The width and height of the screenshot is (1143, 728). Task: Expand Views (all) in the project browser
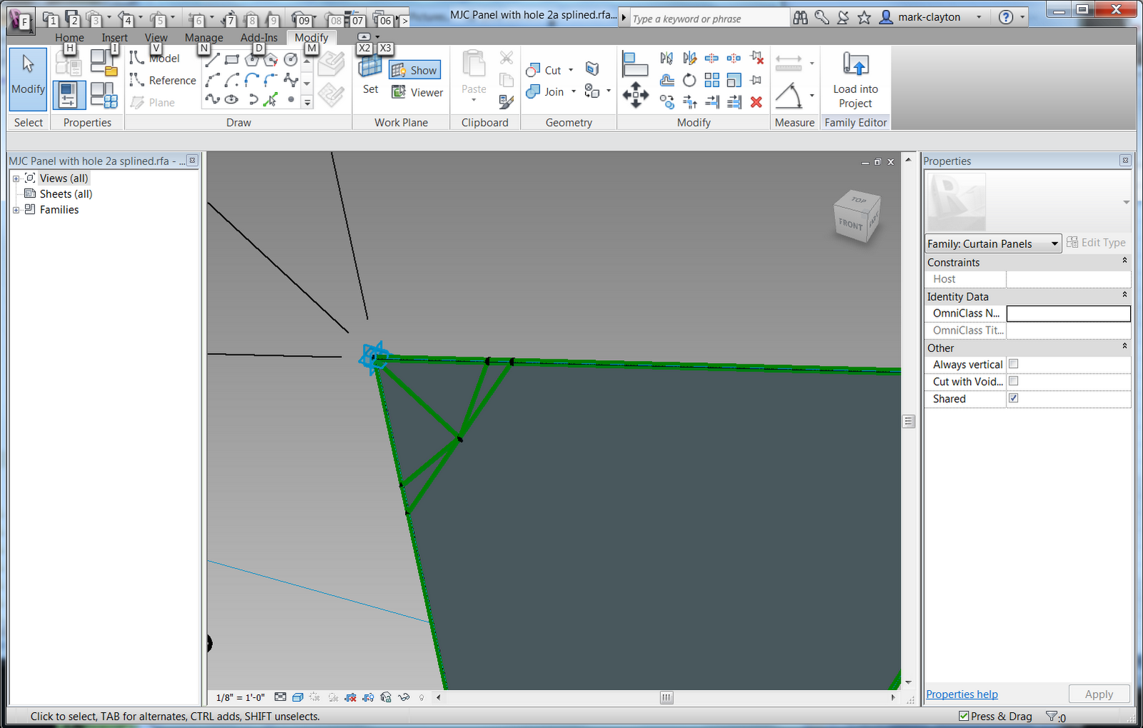click(x=16, y=177)
